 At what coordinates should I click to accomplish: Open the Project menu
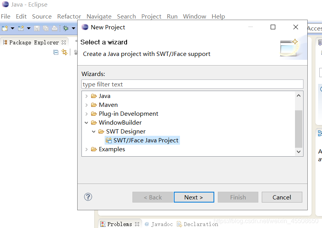(x=151, y=17)
